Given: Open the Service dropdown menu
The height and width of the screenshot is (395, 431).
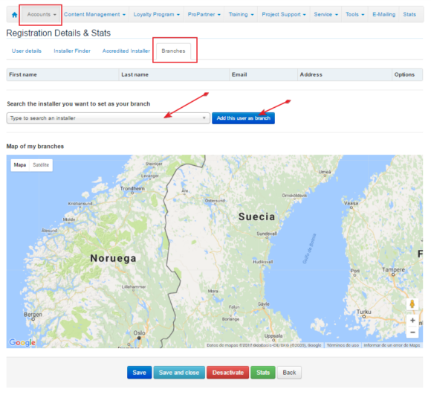Looking at the screenshot, I should coord(325,15).
